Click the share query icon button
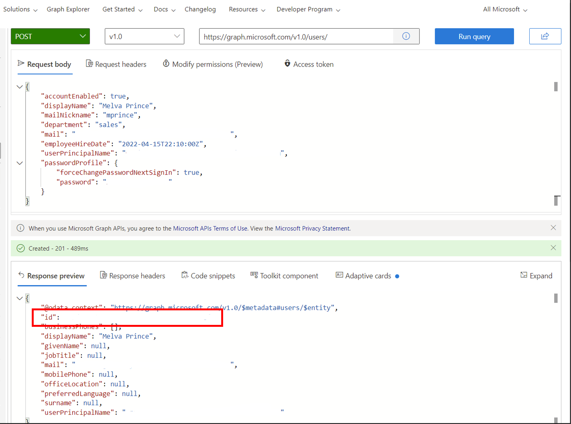Image resolution: width=571 pixels, height=424 pixels. [545, 36]
